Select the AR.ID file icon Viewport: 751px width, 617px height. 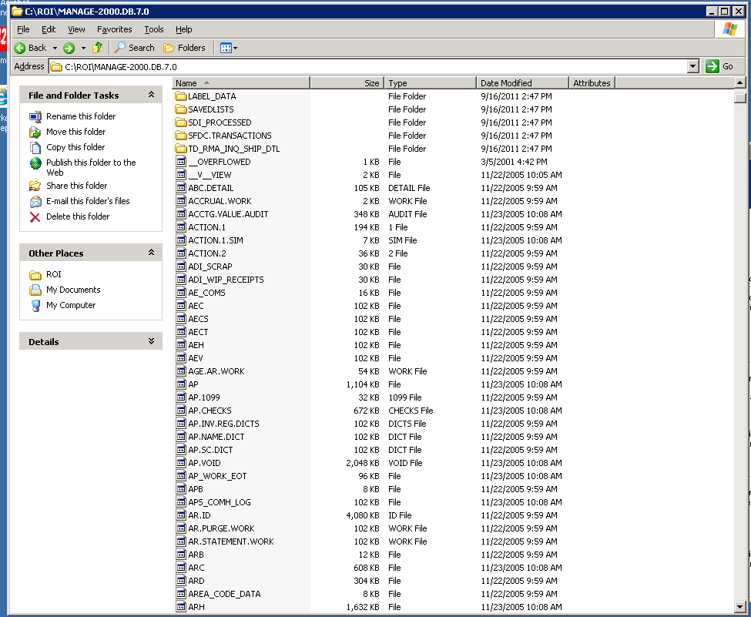point(181,515)
